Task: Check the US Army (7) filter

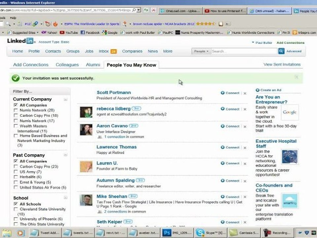Action: pos(16,172)
